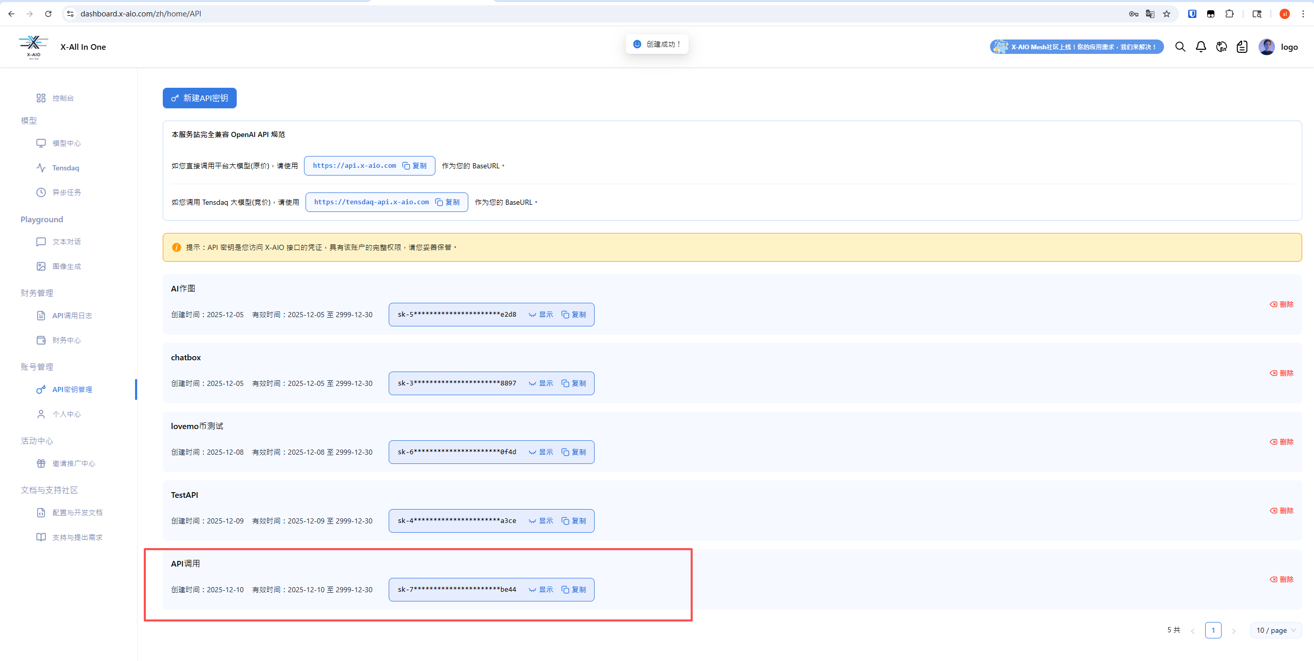Click the Google Translate icon in address bar

coord(1150,14)
